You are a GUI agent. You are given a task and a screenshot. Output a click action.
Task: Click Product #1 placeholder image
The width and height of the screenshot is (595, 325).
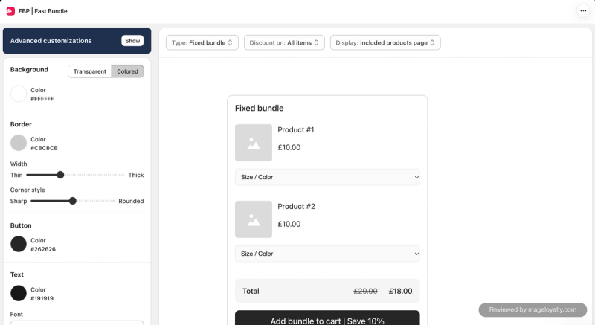(254, 143)
